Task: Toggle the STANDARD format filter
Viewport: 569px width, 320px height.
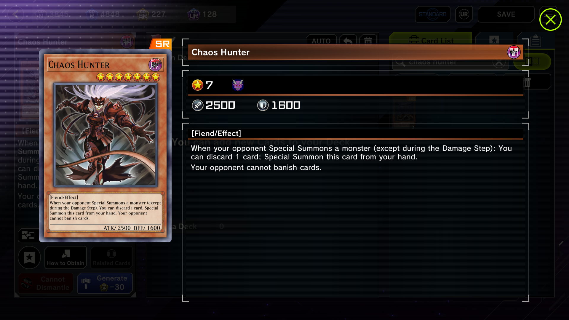Action: 432,14
